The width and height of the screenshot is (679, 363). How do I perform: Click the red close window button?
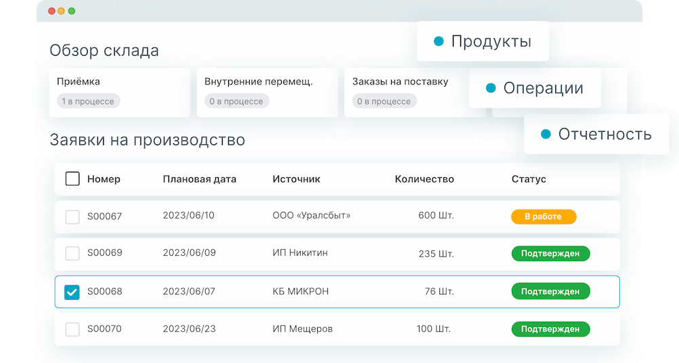pyautogui.click(x=50, y=12)
